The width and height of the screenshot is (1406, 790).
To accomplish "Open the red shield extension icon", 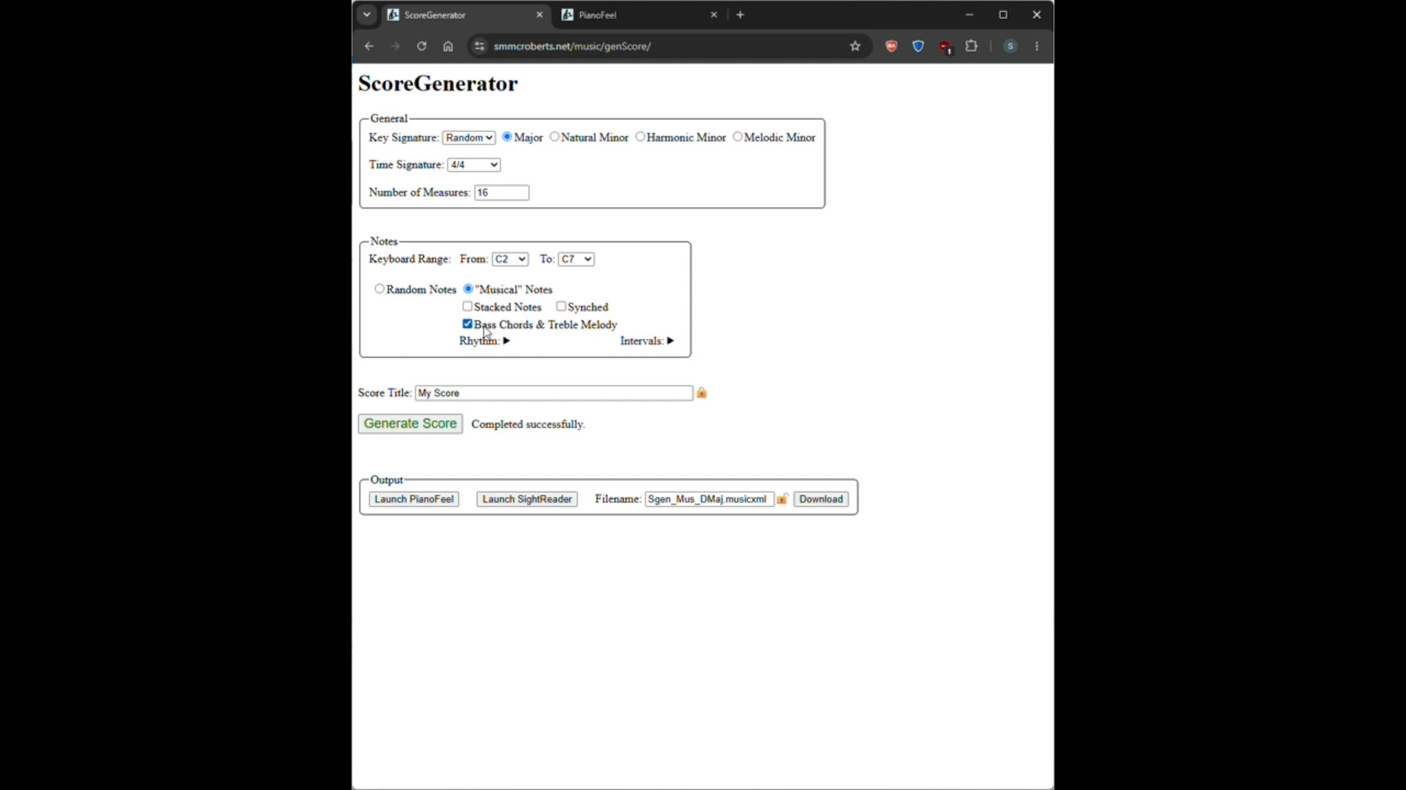I will point(891,46).
